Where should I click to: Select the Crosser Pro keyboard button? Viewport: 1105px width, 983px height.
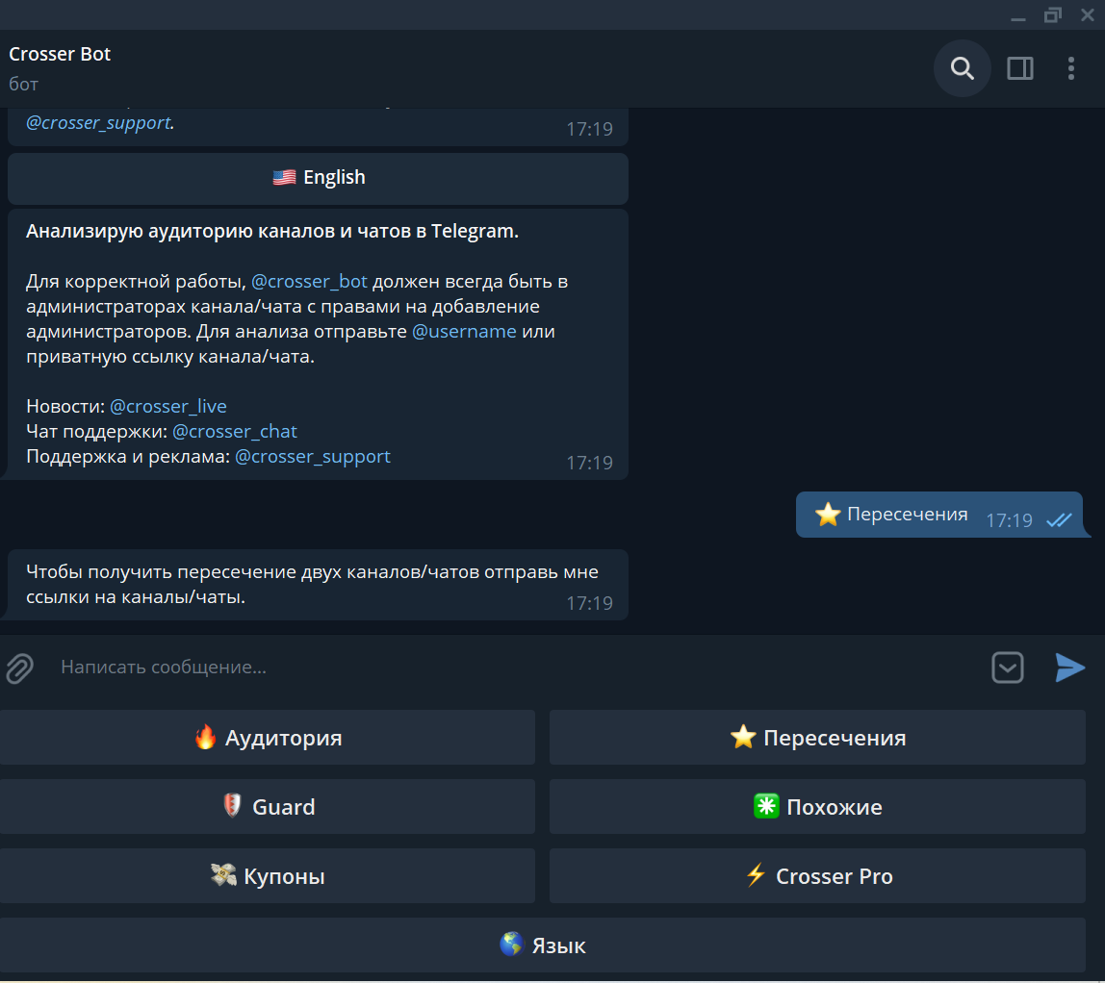point(817,876)
